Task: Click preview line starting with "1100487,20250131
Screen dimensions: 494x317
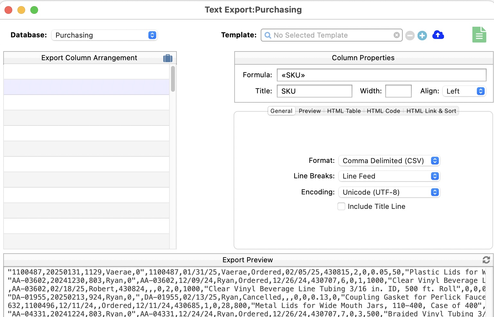Action: pyautogui.click(x=247, y=272)
